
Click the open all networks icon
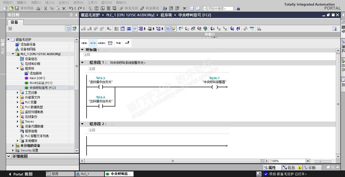click(x=122, y=29)
